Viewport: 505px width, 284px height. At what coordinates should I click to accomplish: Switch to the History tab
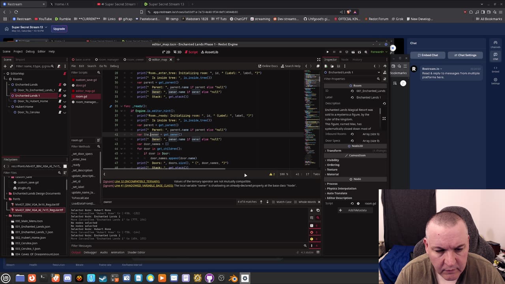tap(357, 60)
